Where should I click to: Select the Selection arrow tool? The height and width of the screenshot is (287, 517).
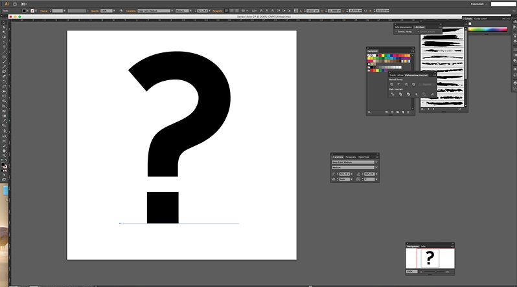[x=4, y=23]
